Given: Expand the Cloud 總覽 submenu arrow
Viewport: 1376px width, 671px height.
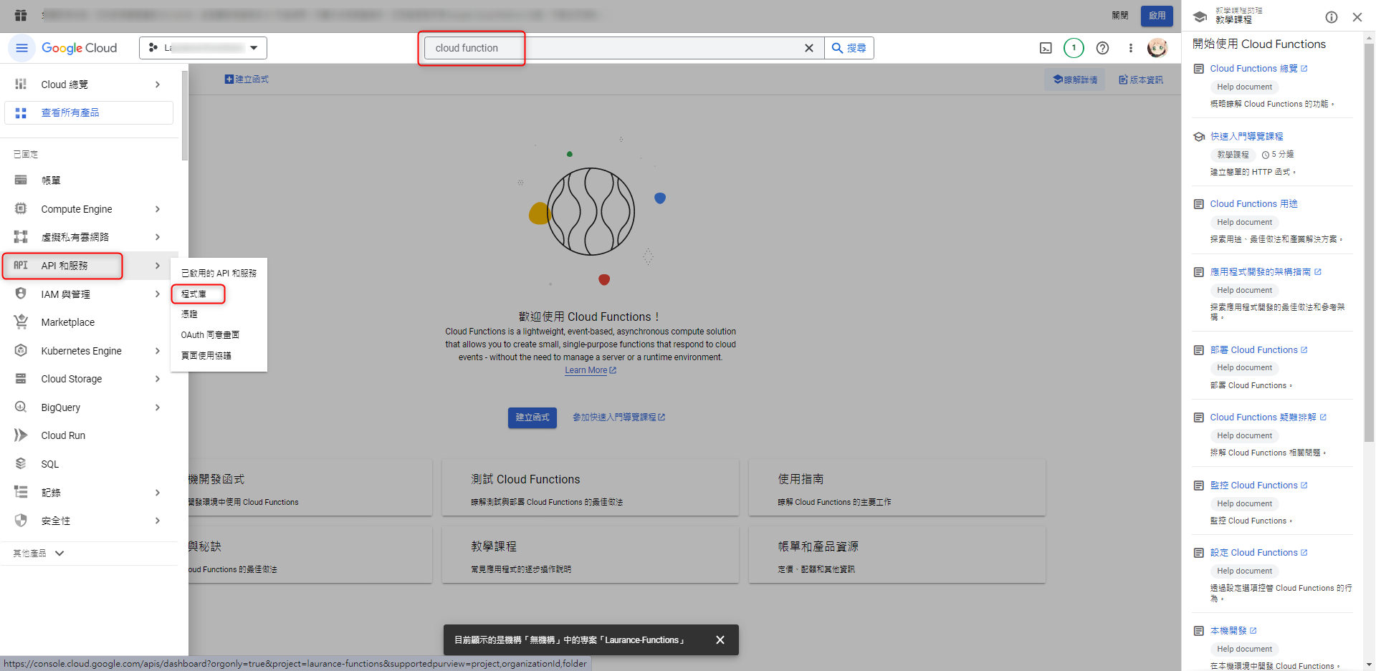Looking at the screenshot, I should tap(158, 85).
